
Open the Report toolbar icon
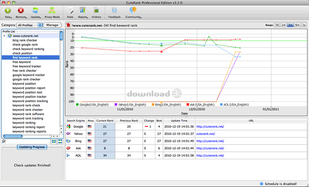click(82, 10)
